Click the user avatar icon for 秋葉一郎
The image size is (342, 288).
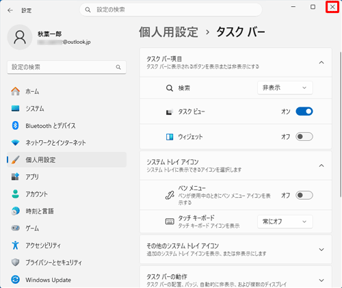[20, 38]
